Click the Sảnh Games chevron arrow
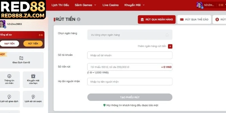This screenshot has width=226, height=113. 95,5
